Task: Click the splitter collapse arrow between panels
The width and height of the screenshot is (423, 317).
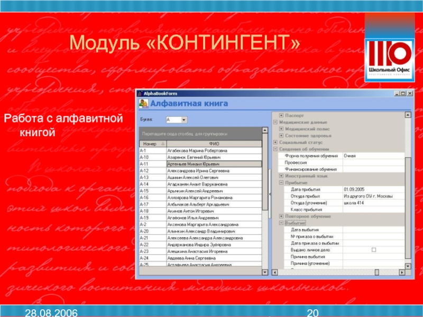Action: pos(270,194)
